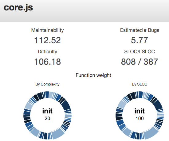The image size is (169, 141).
Task: Click the 20 value in the complexity donut
Action: coord(47,119)
